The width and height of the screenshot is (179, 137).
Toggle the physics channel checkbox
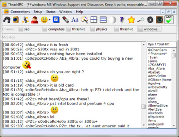[x=93, y=29]
